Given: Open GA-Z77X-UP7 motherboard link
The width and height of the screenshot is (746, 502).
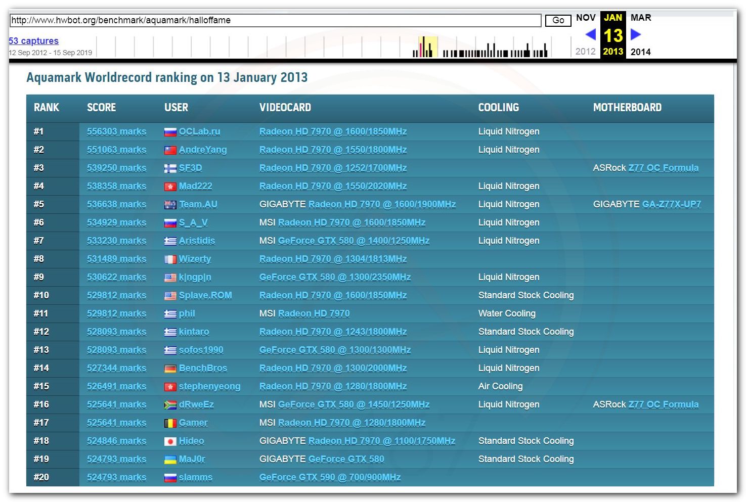Looking at the screenshot, I should (671, 204).
